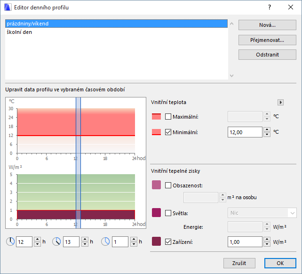Enable the Obsazenost checkbox
The height and width of the screenshot is (274, 302).
(168, 185)
